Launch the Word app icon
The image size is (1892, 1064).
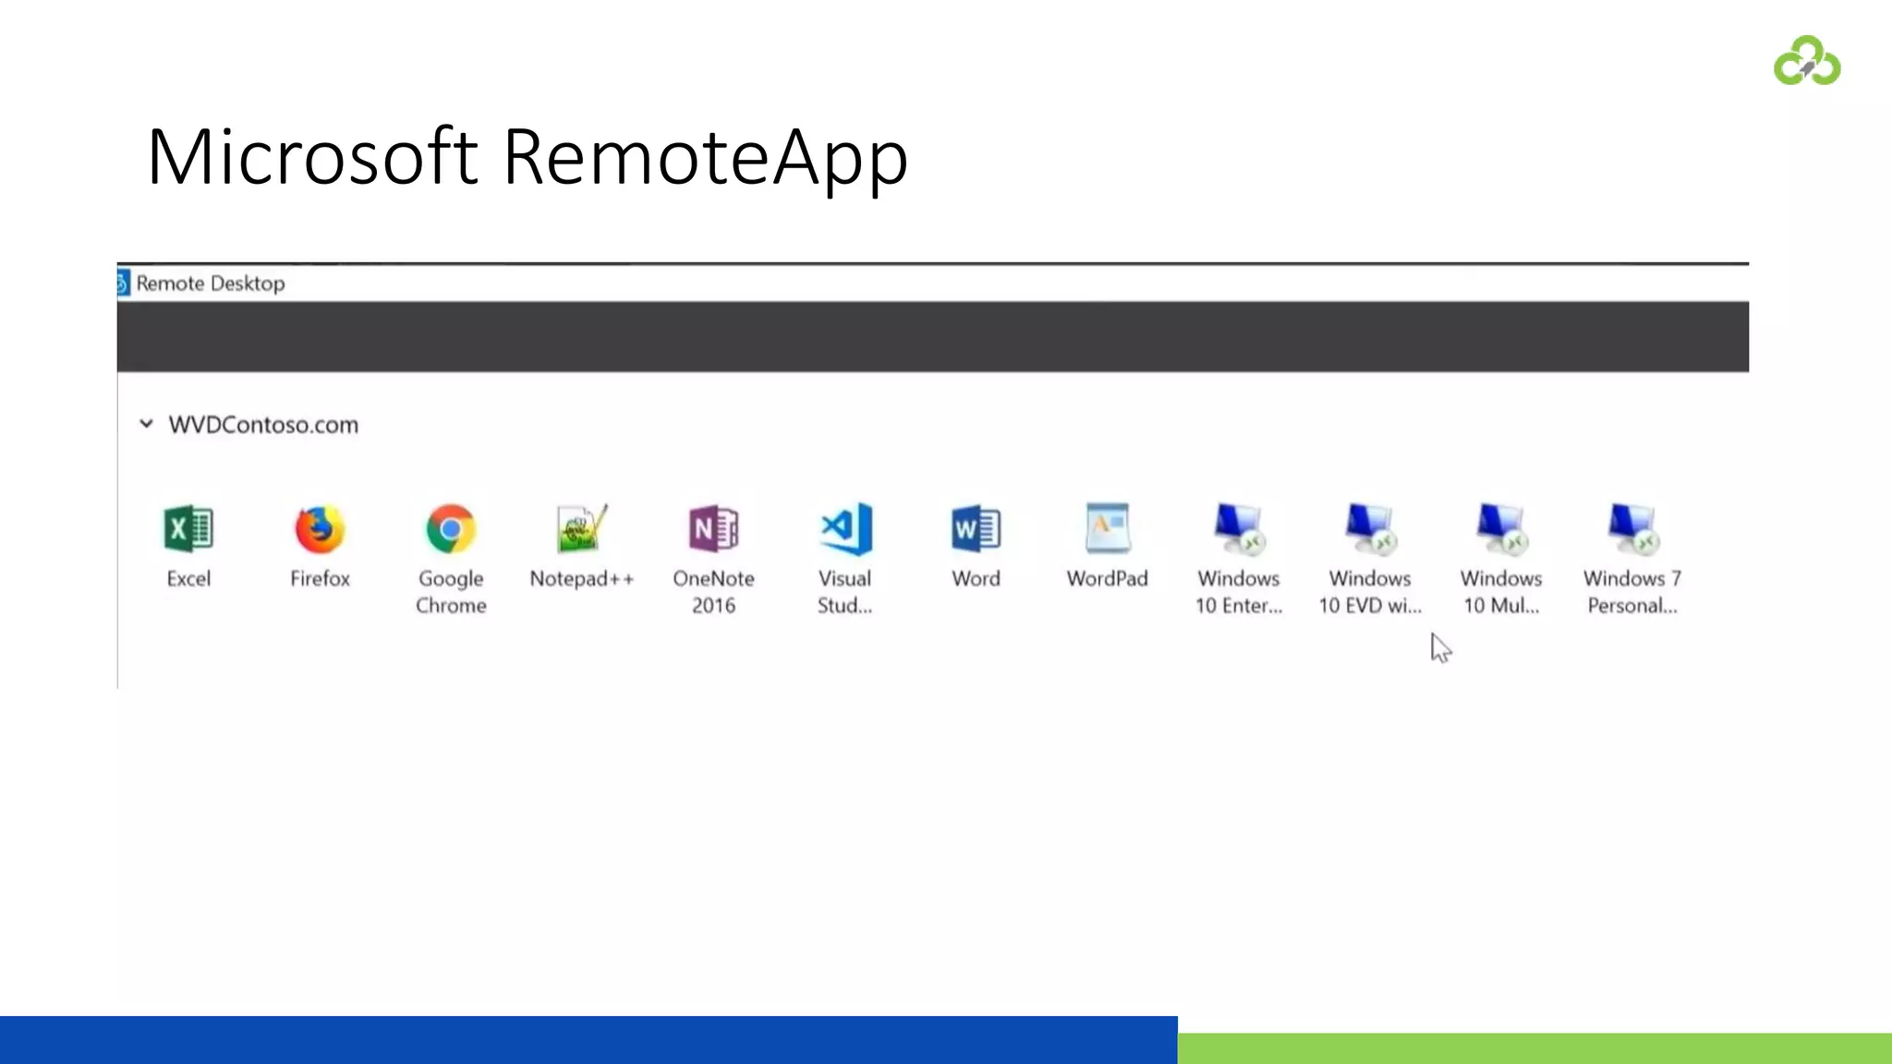point(976,529)
